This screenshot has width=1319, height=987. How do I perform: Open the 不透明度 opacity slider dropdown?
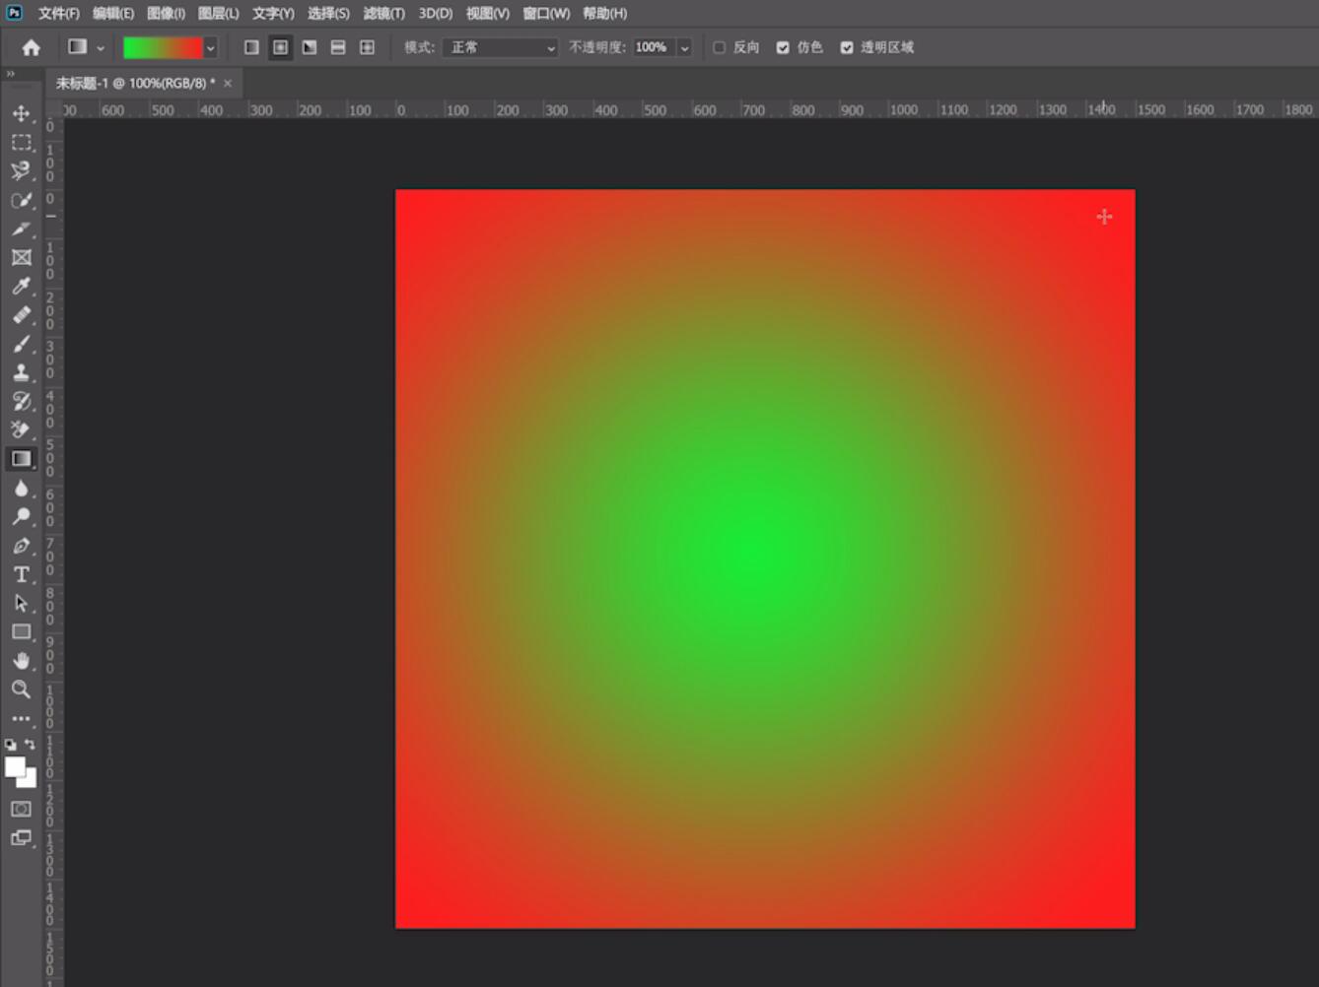pyautogui.click(x=684, y=47)
